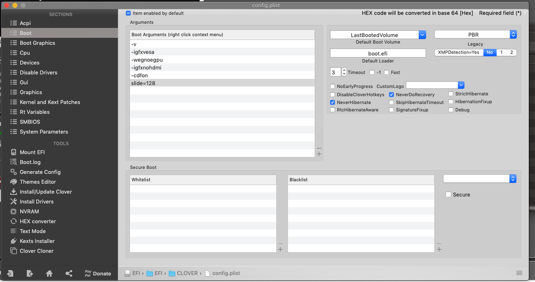Click the Timeout stepper arrows
The image size is (535, 282).
pos(344,72)
